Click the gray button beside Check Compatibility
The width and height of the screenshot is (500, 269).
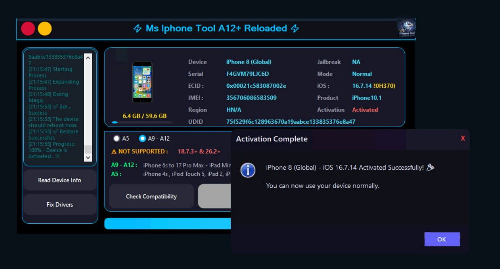pos(215,196)
